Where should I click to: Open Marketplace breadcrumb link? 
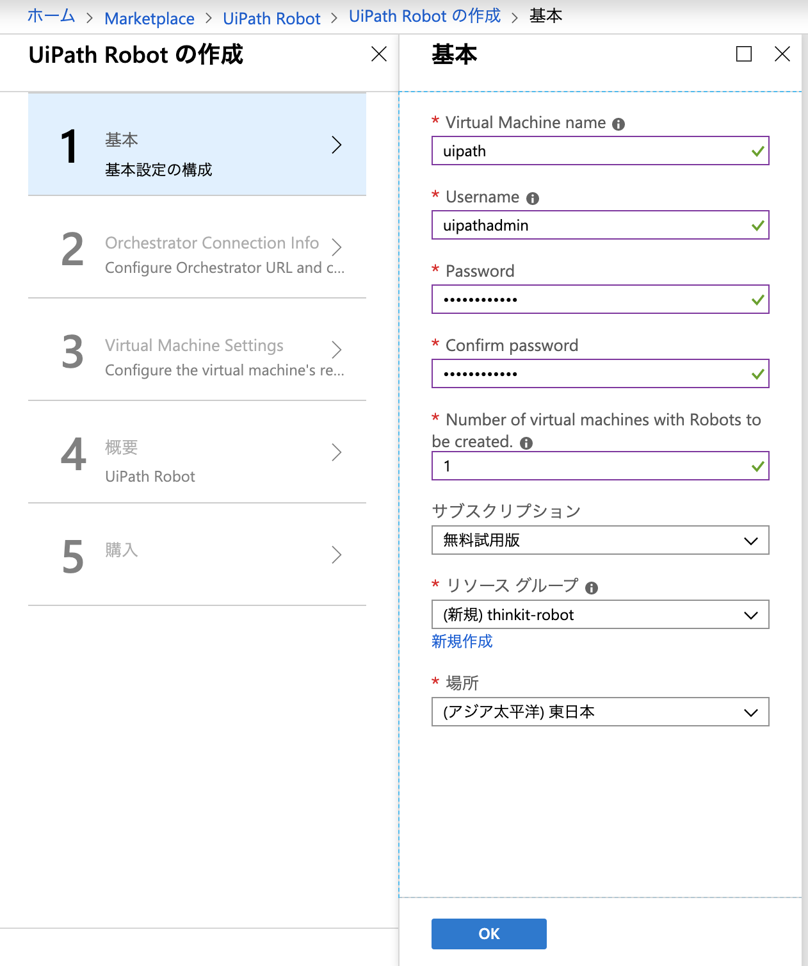149,19
